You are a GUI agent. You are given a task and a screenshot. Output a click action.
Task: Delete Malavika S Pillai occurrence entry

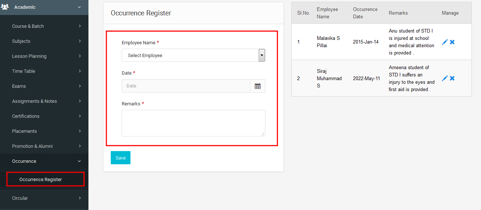pos(452,42)
